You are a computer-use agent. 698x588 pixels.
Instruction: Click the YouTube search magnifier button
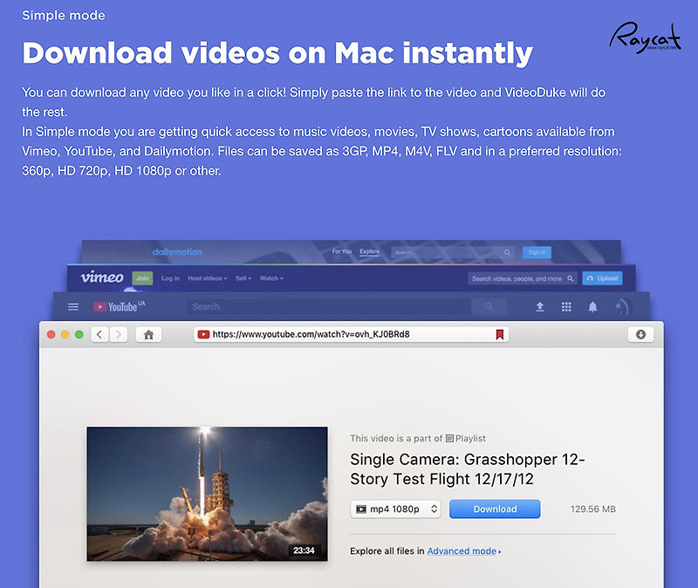point(489,307)
